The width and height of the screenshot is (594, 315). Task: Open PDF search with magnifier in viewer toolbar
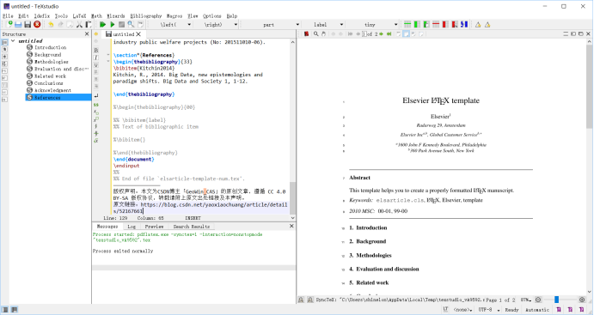point(315,34)
